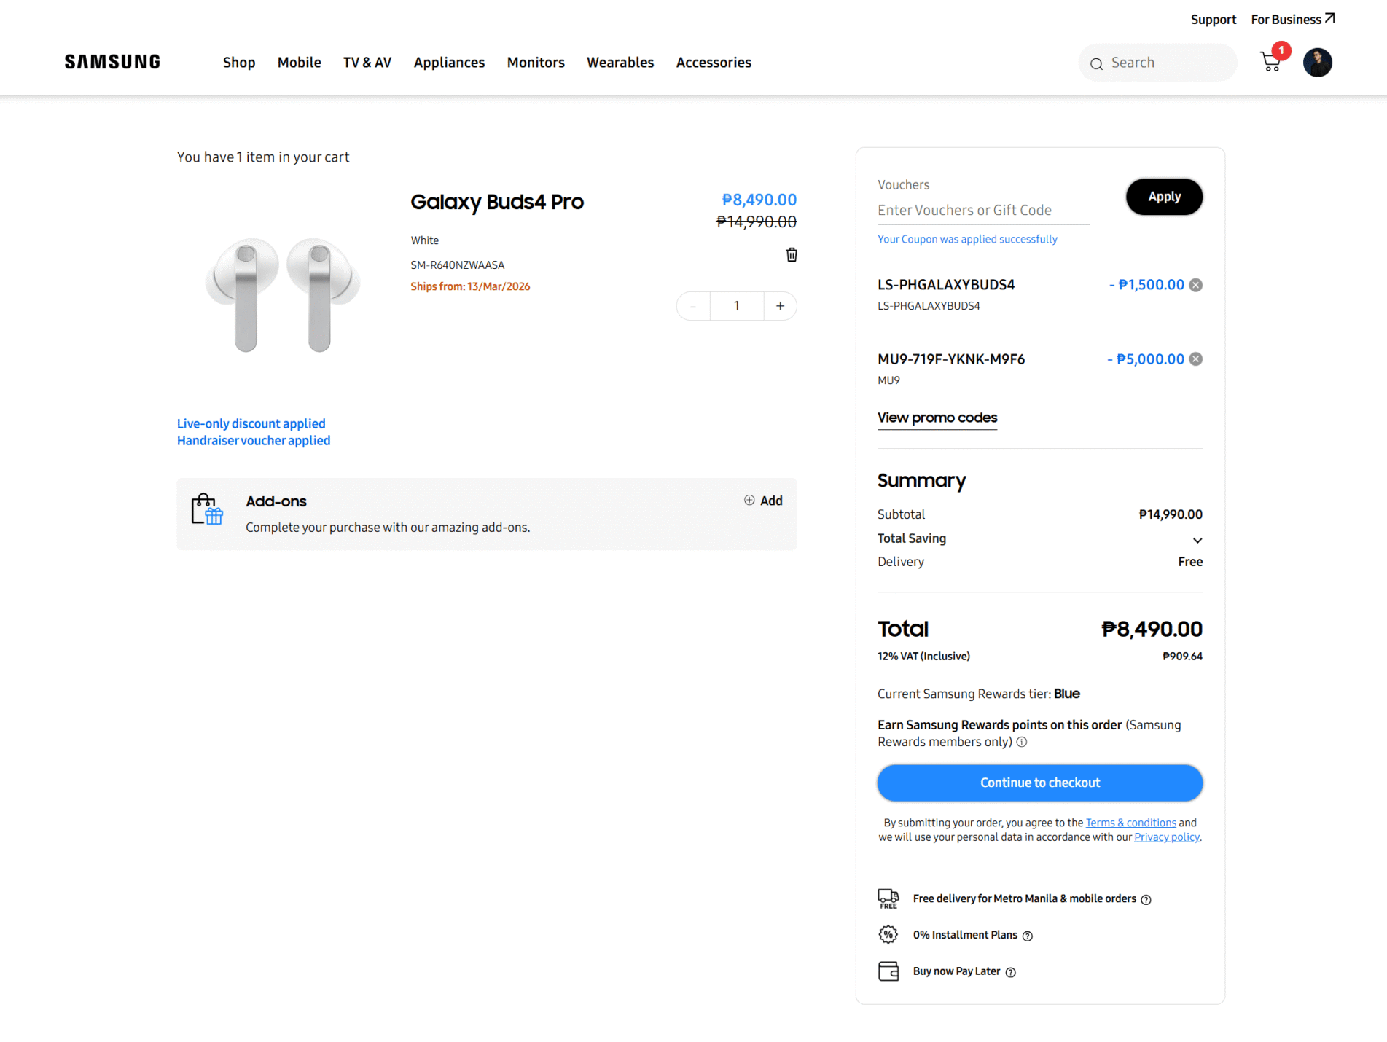This screenshot has height=1042, width=1387.
Task: Click the Apply voucher button
Action: coord(1164,197)
